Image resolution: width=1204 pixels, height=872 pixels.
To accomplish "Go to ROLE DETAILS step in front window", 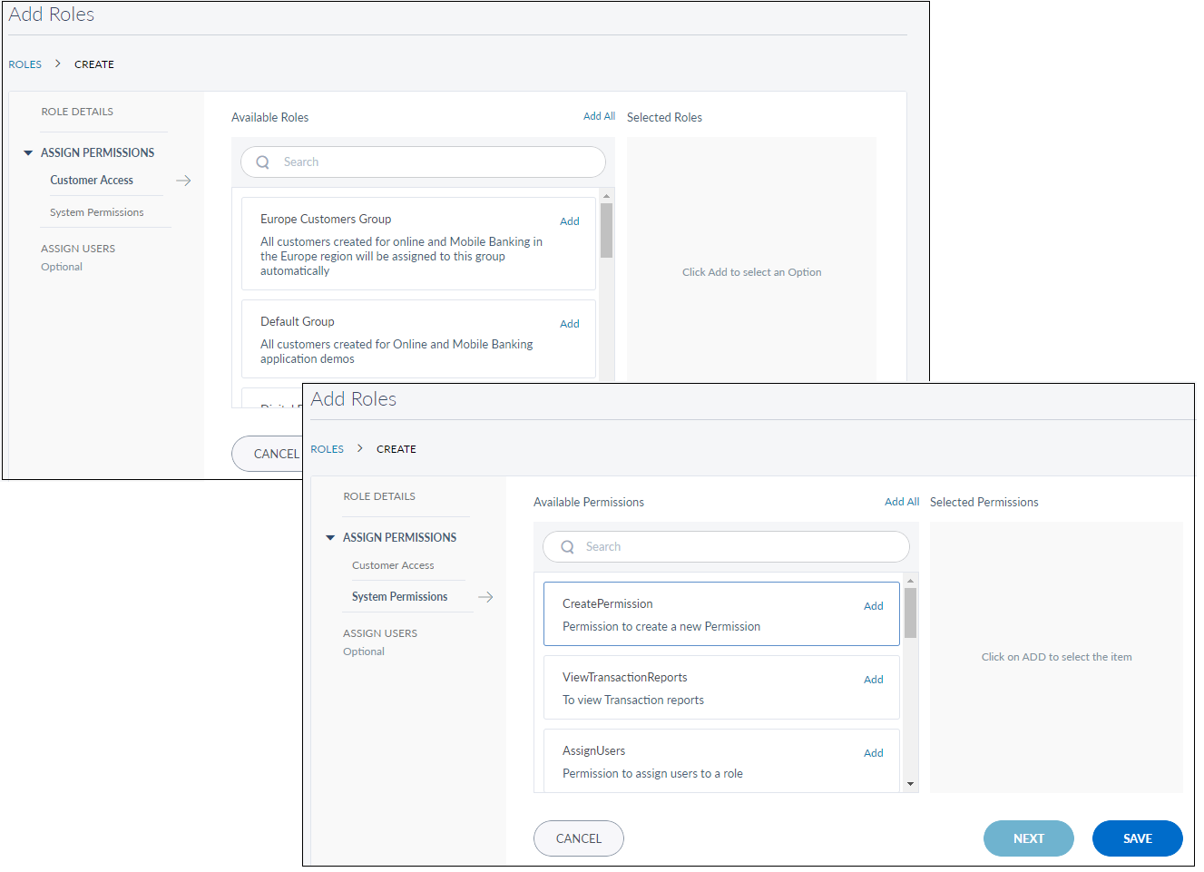I will pos(379,496).
